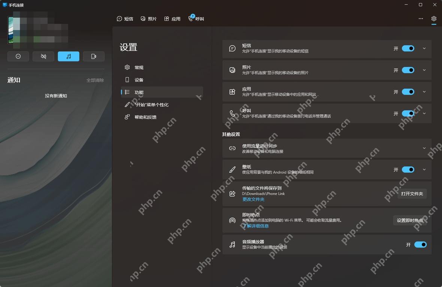Switch off the 壁纸 wallpaper toggle

[408, 170]
